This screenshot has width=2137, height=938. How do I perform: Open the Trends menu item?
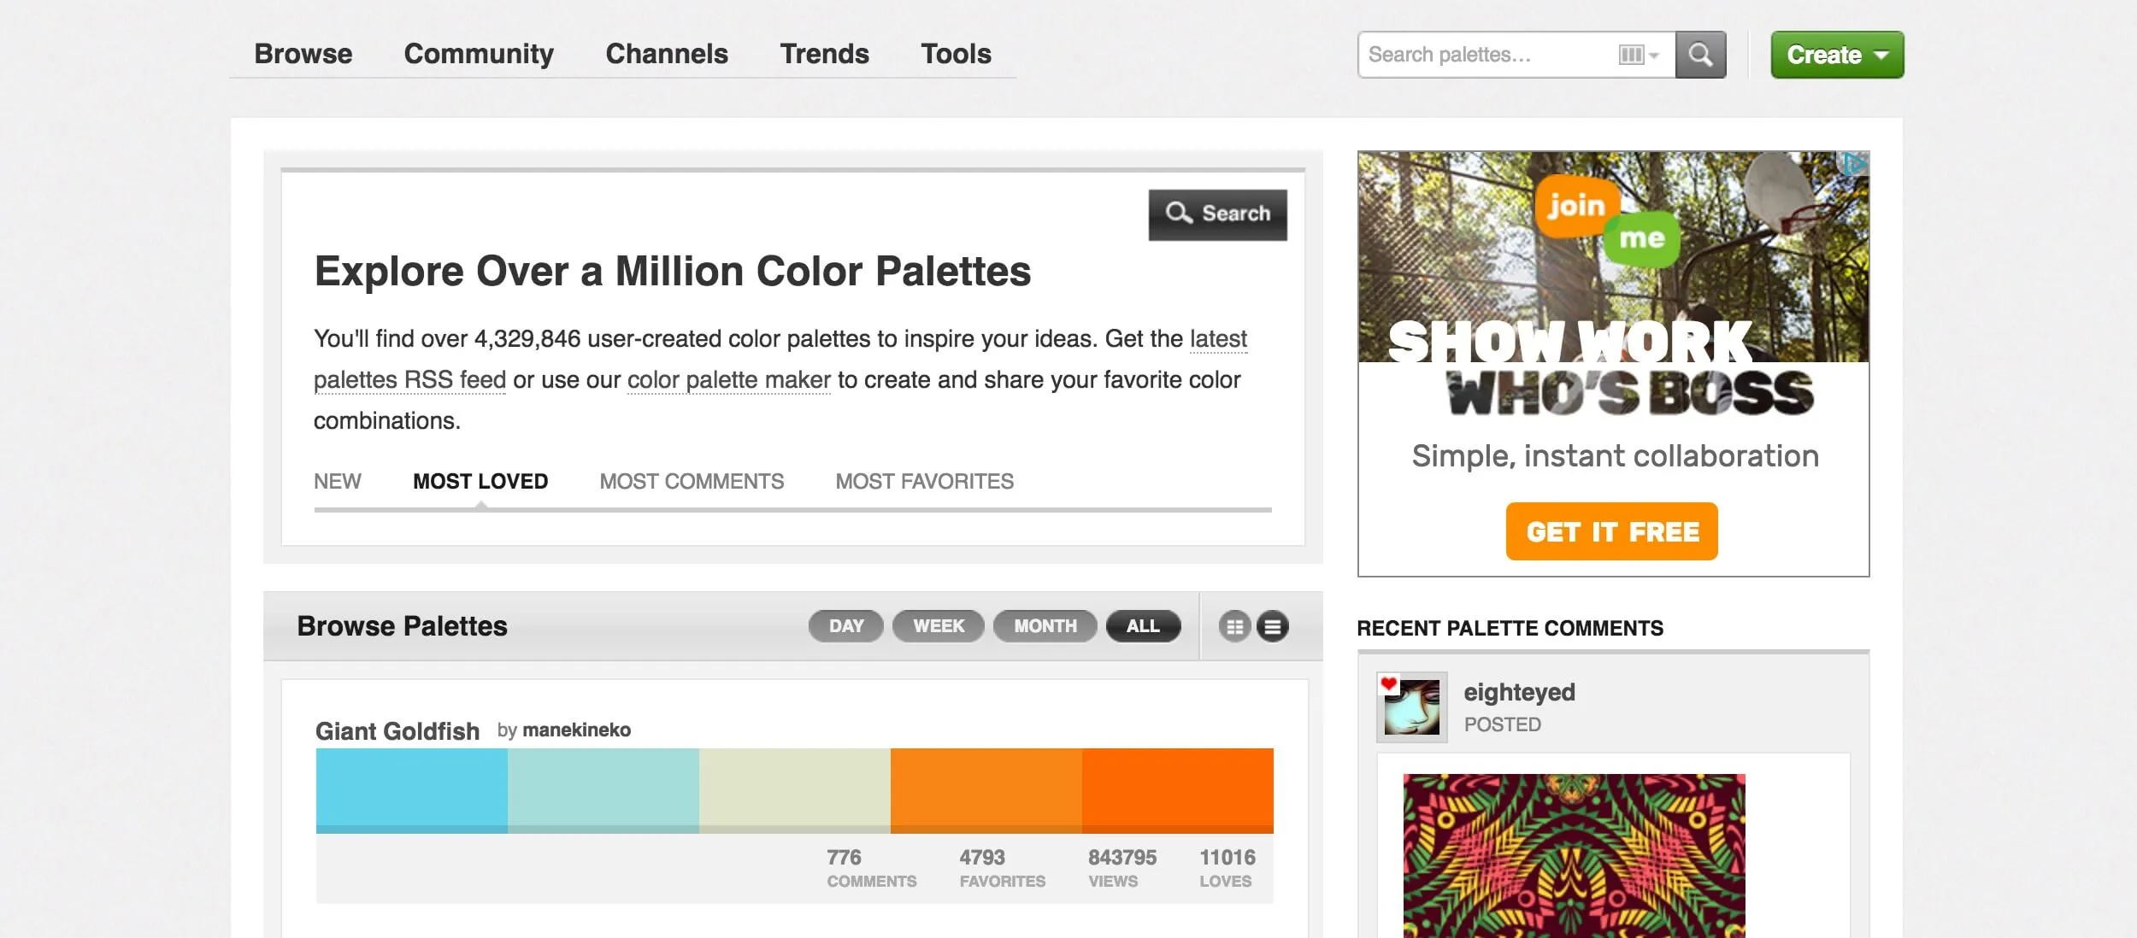point(824,54)
